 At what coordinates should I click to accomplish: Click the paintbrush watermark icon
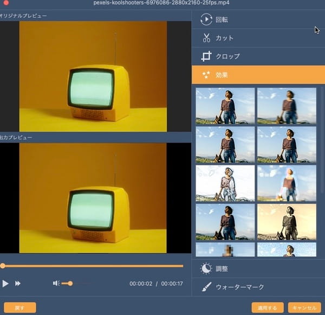[x=206, y=287]
